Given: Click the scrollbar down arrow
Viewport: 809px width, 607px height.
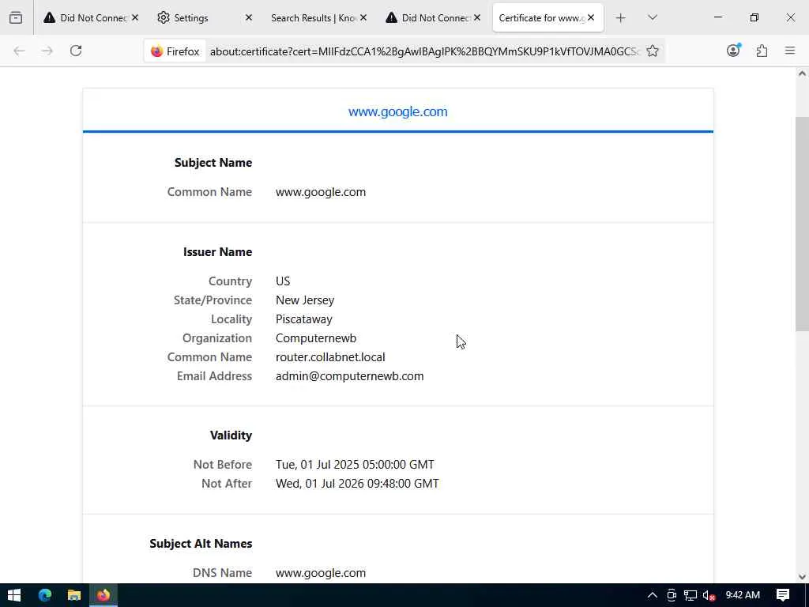Looking at the screenshot, I should coord(801,577).
